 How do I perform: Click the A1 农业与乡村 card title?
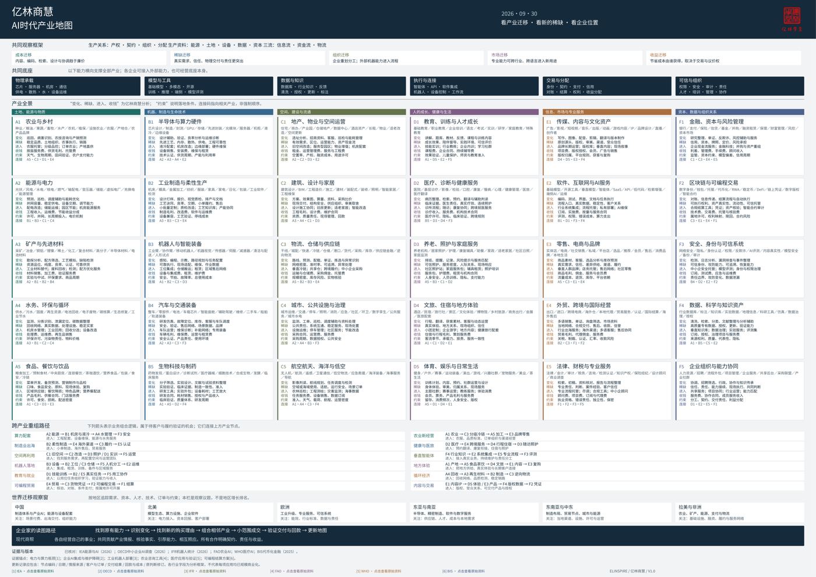point(34,122)
